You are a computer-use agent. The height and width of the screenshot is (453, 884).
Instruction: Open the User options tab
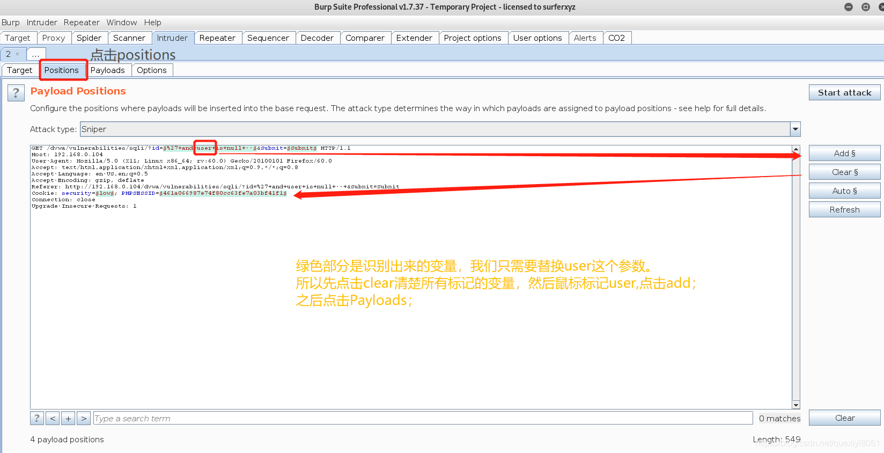(x=537, y=38)
